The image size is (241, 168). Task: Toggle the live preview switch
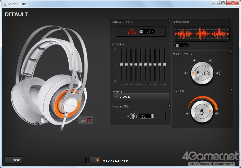coord(93,160)
